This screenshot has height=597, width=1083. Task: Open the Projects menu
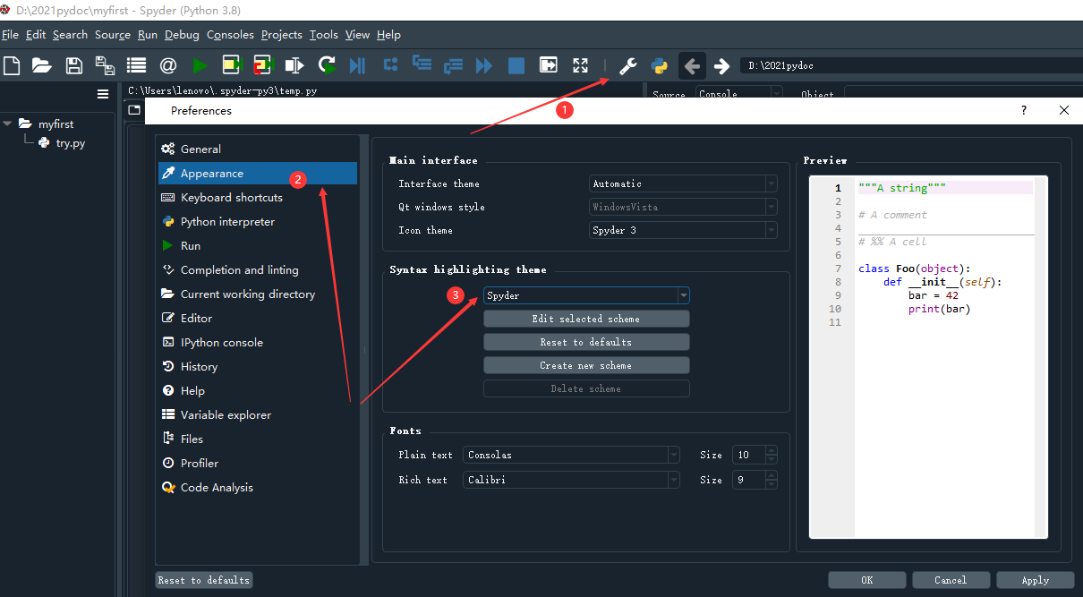(x=282, y=35)
